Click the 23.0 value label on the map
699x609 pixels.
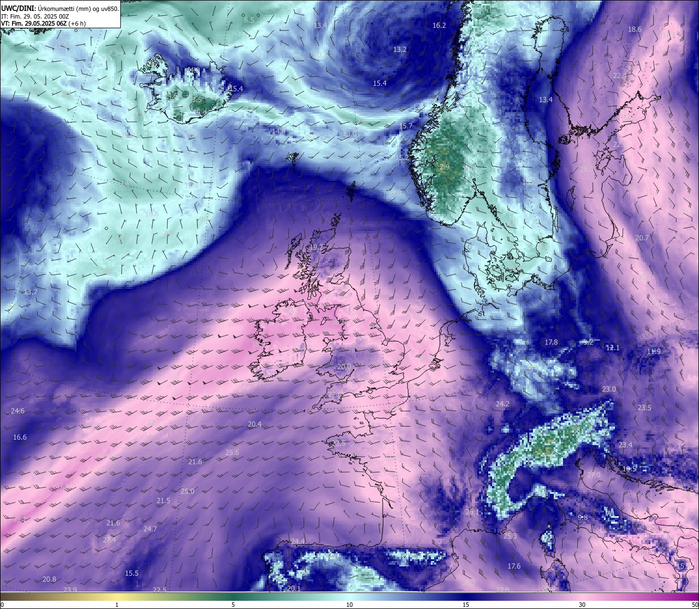(x=608, y=389)
